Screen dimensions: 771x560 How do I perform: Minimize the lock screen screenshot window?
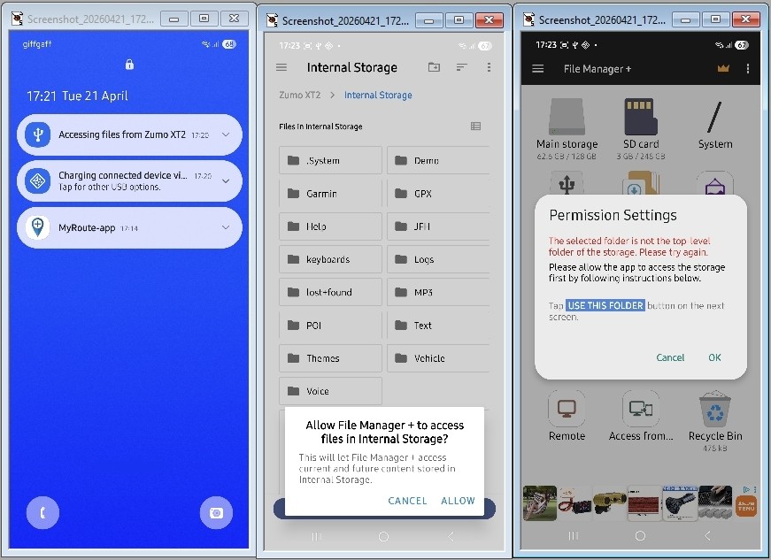coord(174,19)
